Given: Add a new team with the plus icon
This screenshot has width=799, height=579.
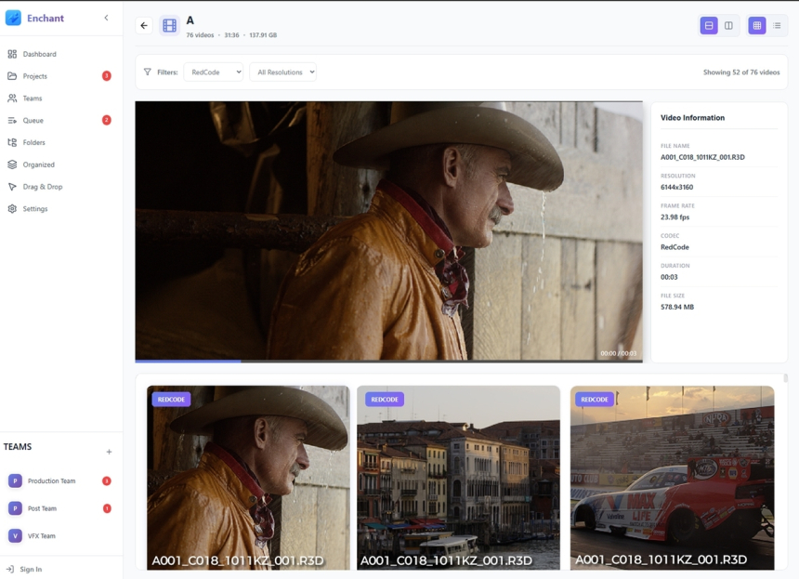Looking at the screenshot, I should (109, 452).
